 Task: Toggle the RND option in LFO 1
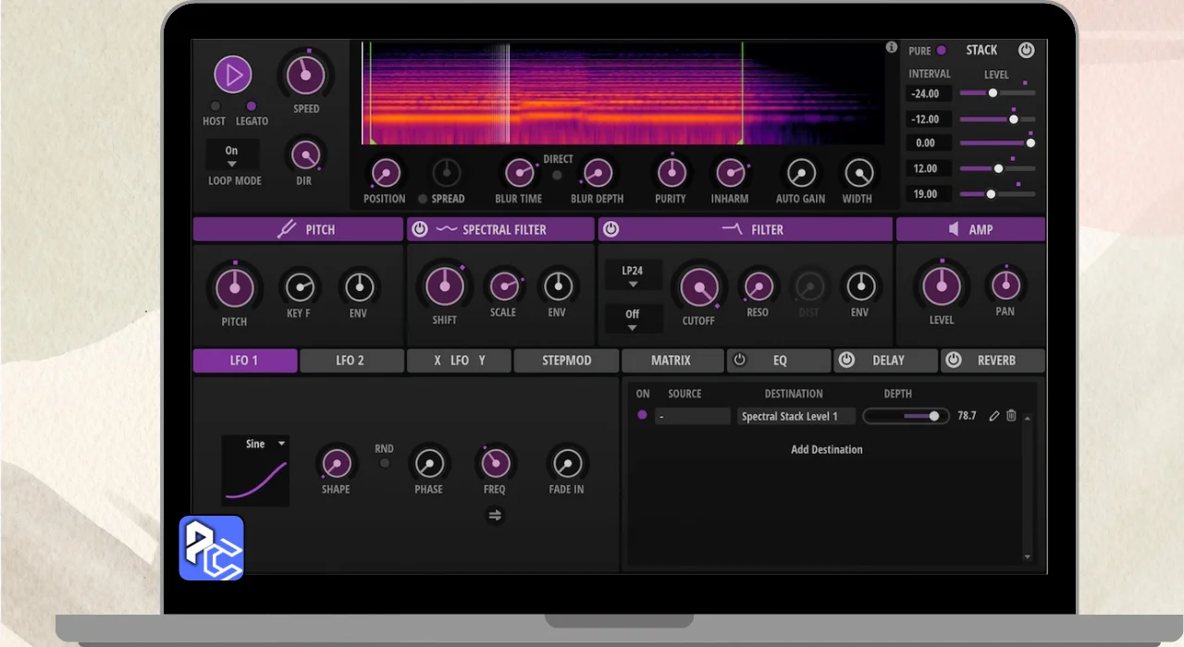(384, 463)
